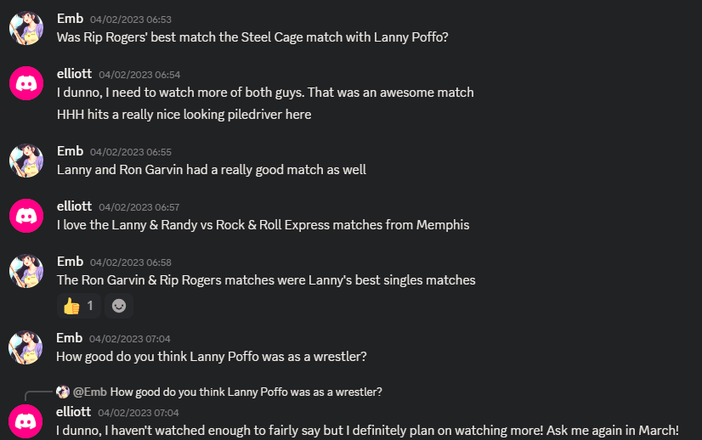This screenshot has height=440, width=702.
Task: Open the Emb username on the 06:58 message
Action: click(x=70, y=261)
